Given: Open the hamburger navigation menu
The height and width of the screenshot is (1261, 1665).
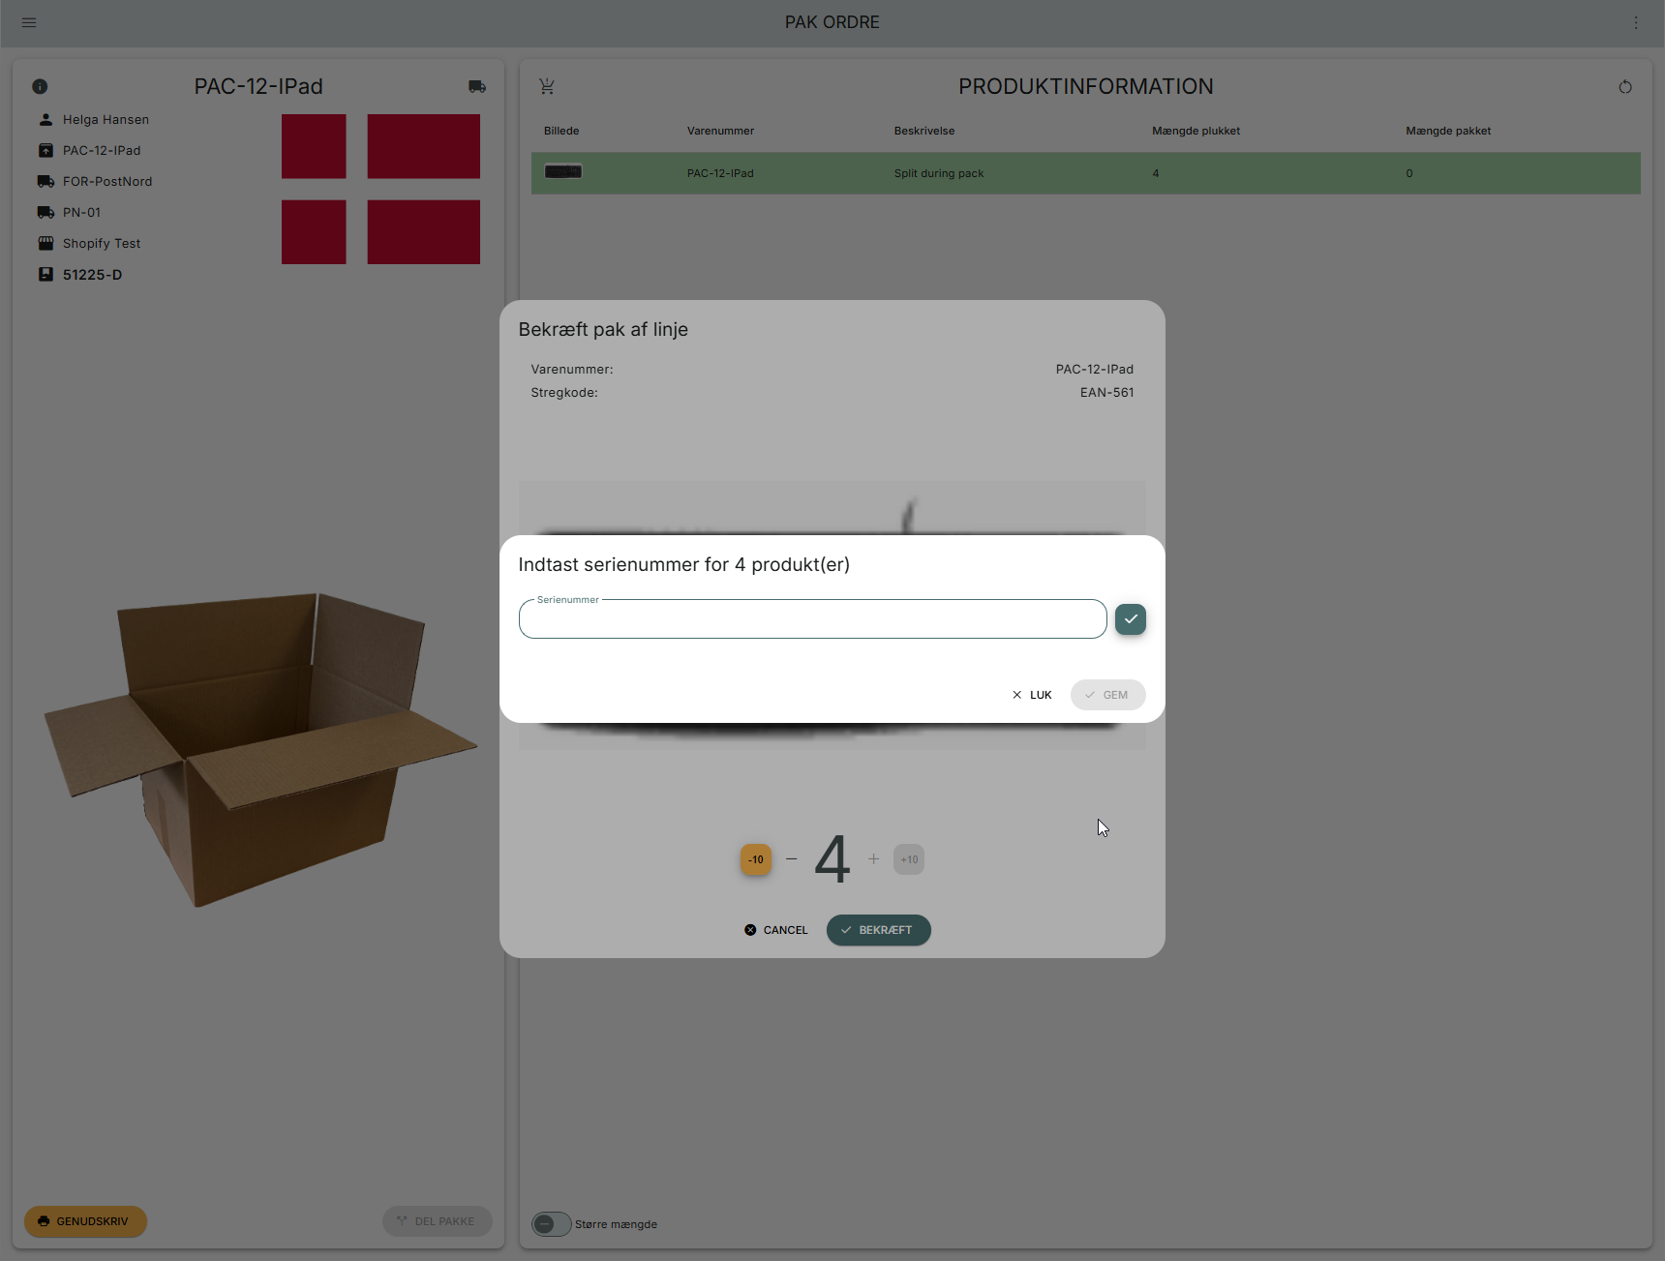Looking at the screenshot, I should coord(29,22).
